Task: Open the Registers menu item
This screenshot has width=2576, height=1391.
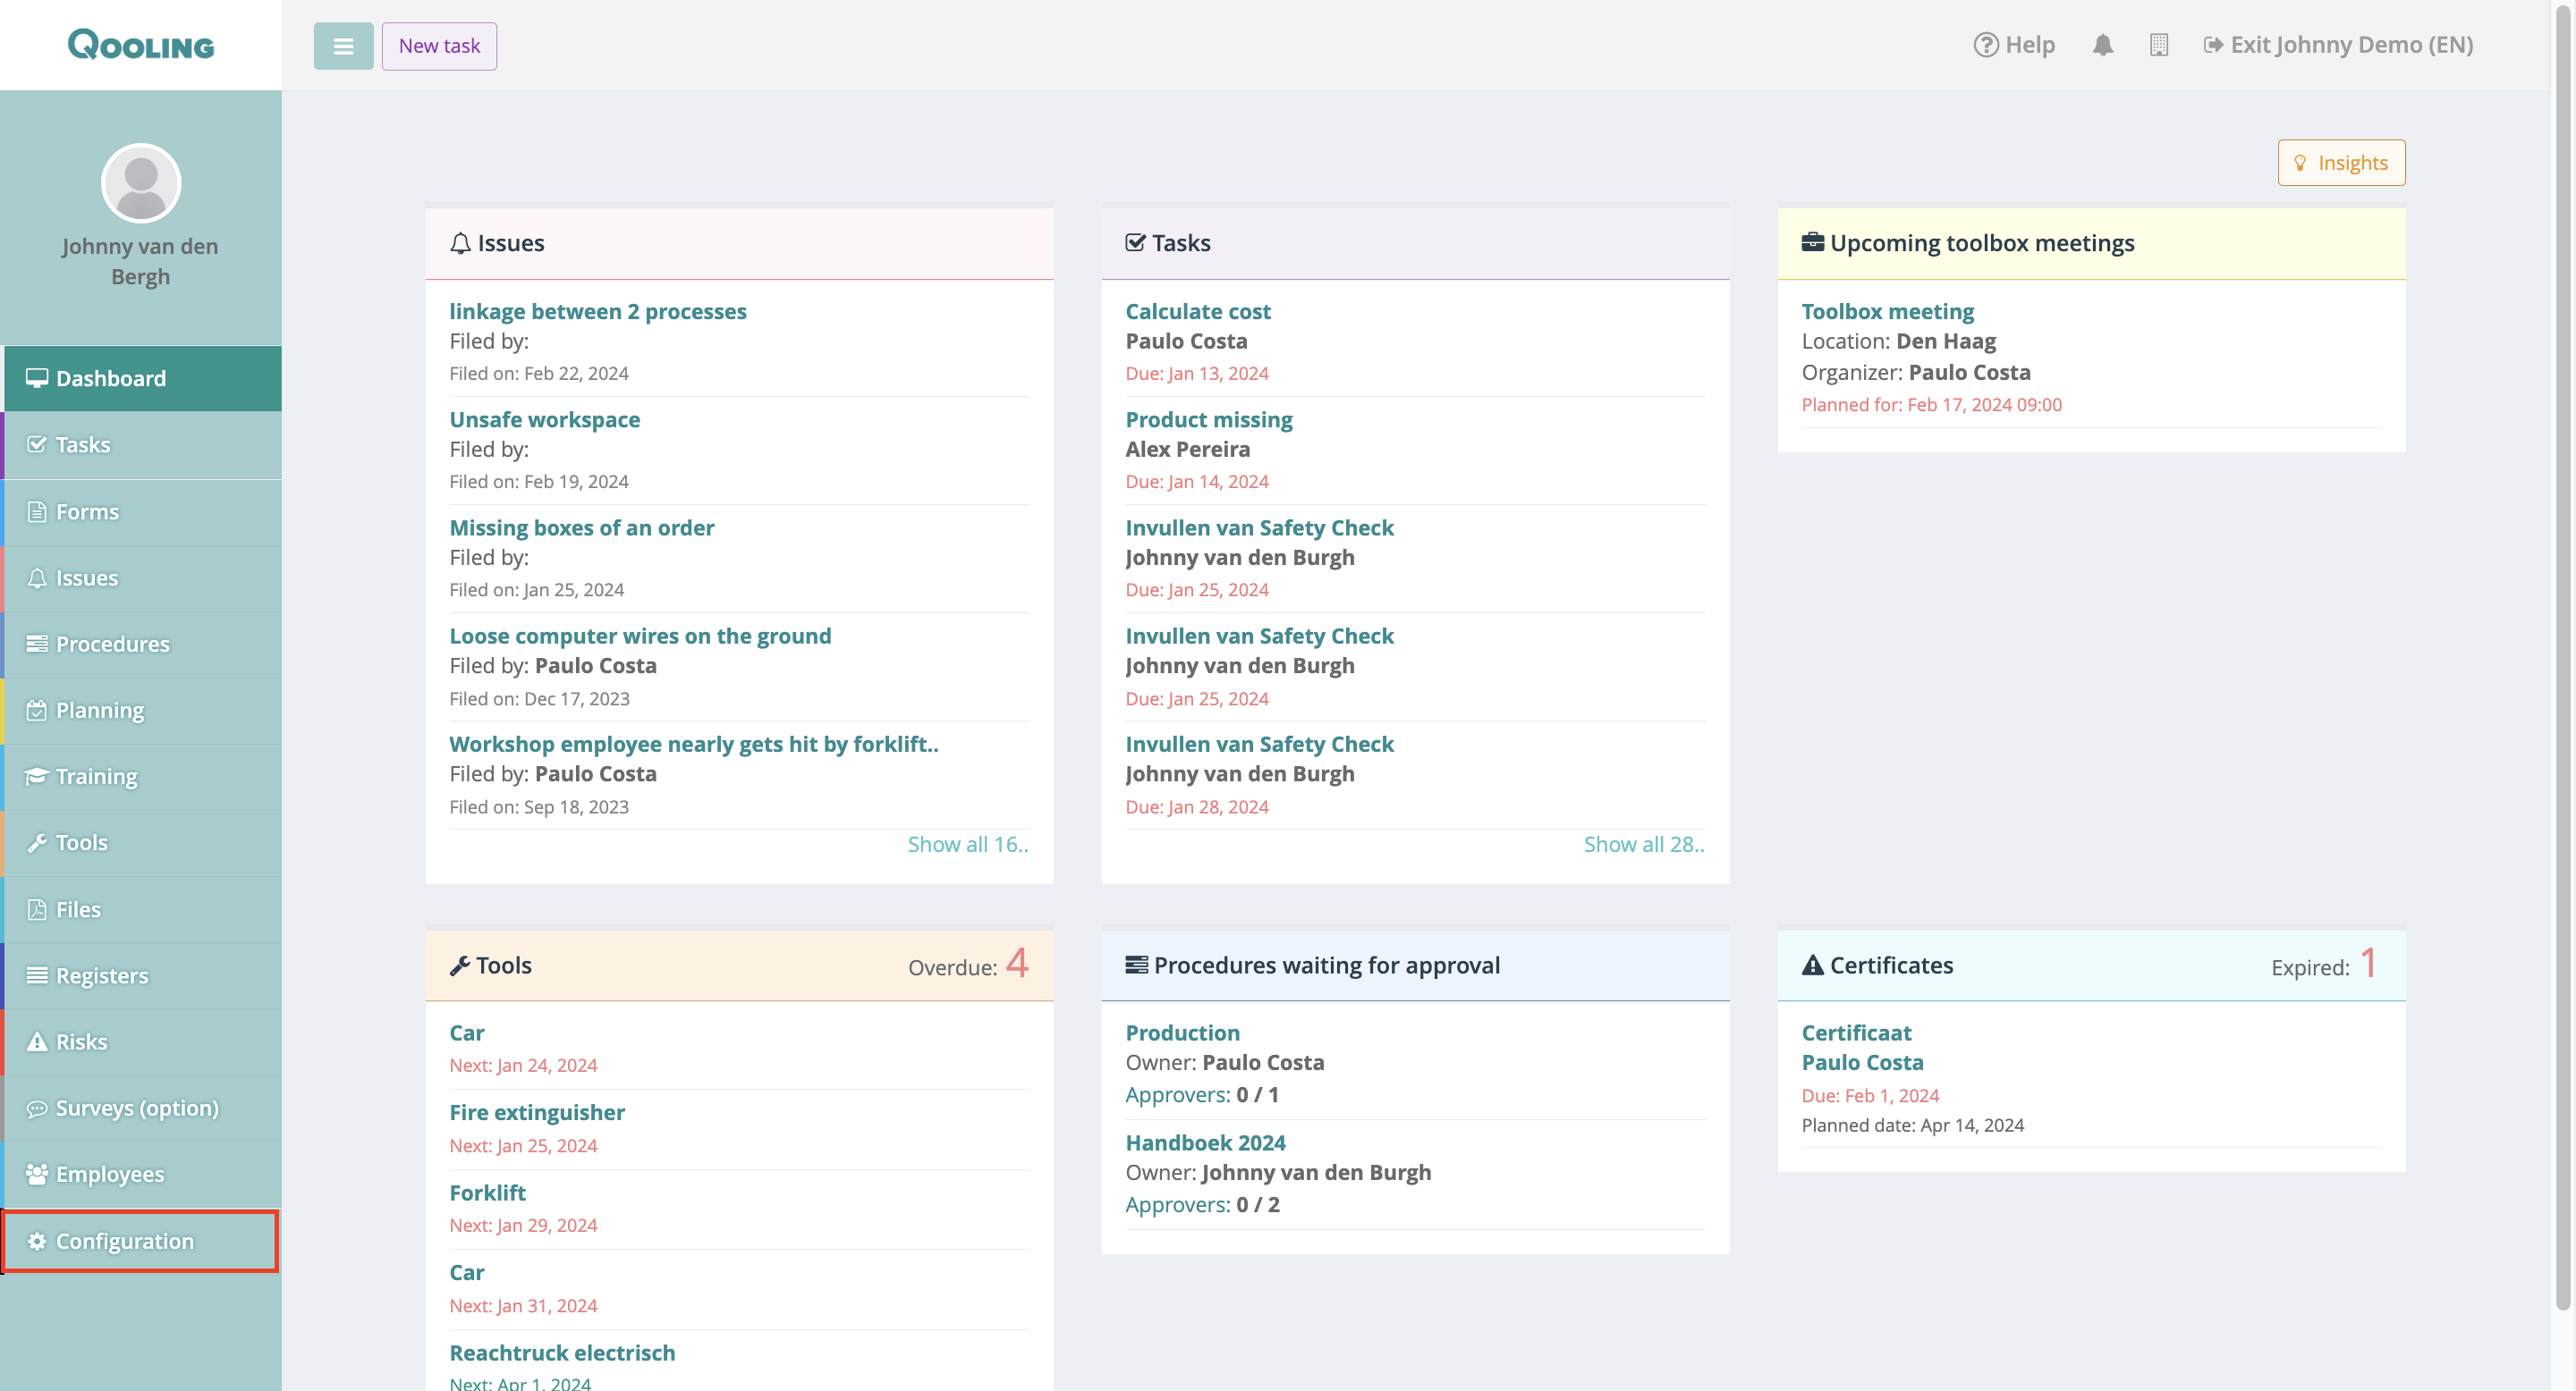Action: [101, 975]
